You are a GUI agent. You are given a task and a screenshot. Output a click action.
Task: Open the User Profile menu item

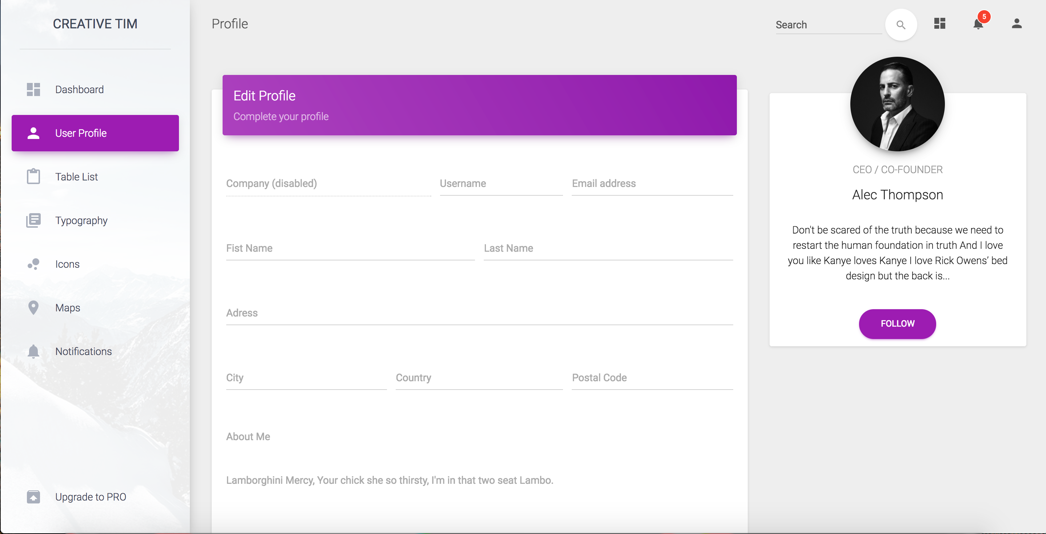[95, 133]
